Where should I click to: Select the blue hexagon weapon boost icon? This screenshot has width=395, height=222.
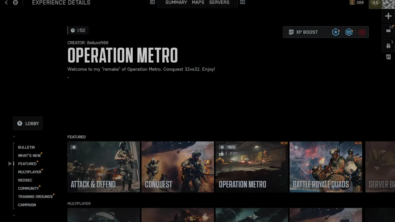349,32
